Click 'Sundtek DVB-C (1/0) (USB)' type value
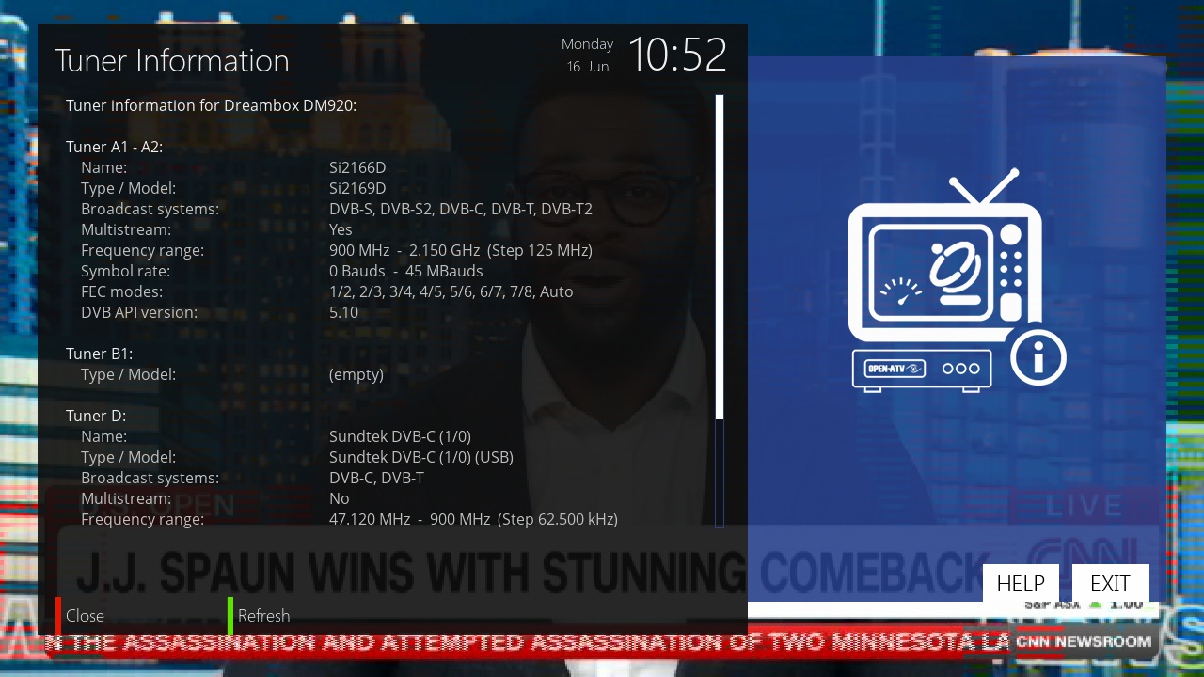 (421, 457)
